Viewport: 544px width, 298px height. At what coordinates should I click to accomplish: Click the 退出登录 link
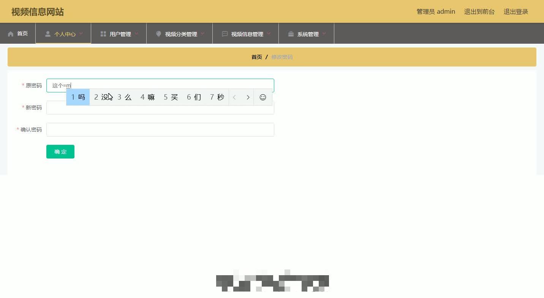point(516,12)
